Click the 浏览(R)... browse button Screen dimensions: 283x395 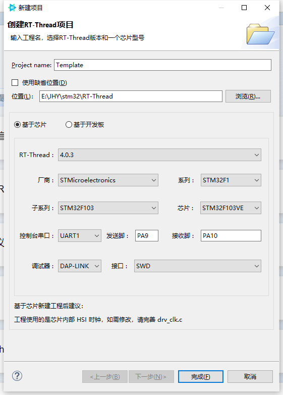click(248, 96)
